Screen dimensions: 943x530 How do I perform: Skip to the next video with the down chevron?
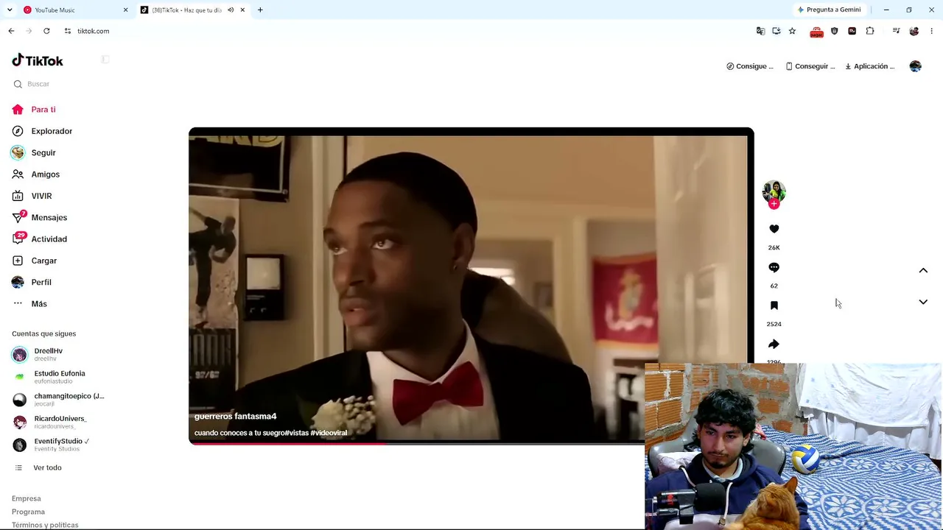[923, 302]
